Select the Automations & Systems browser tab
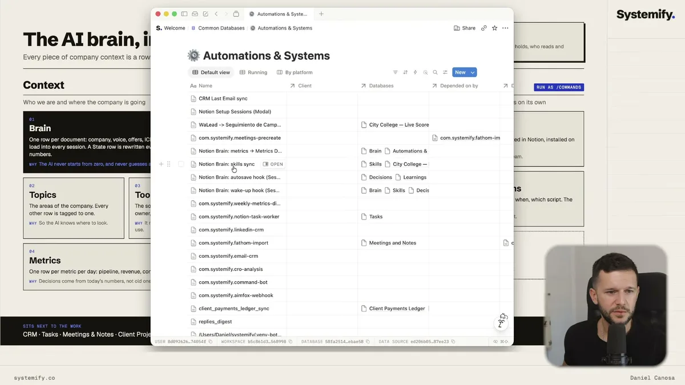 tap(279, 14)
